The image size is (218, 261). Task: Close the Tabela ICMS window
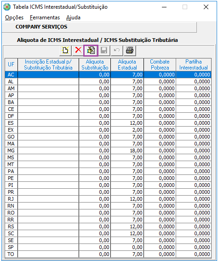pos(206,7)
